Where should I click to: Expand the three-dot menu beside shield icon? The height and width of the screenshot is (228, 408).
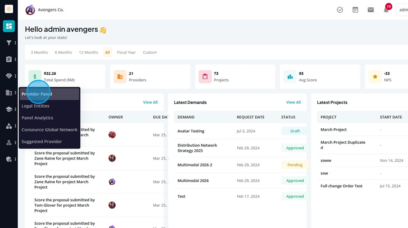point(15,159)
